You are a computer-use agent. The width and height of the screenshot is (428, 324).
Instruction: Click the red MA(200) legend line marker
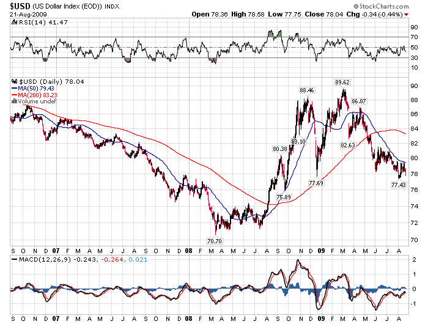(15, 95)
